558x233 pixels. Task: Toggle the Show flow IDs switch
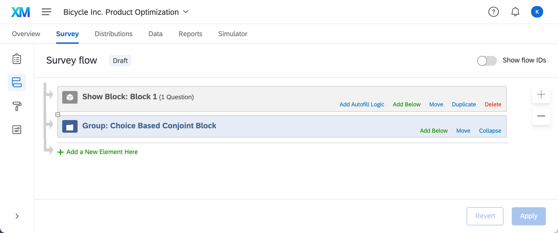tap(487, 61)
